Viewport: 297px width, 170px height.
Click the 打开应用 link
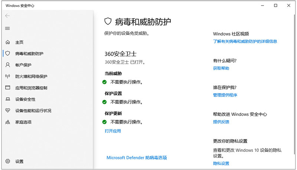pos(113,131)
